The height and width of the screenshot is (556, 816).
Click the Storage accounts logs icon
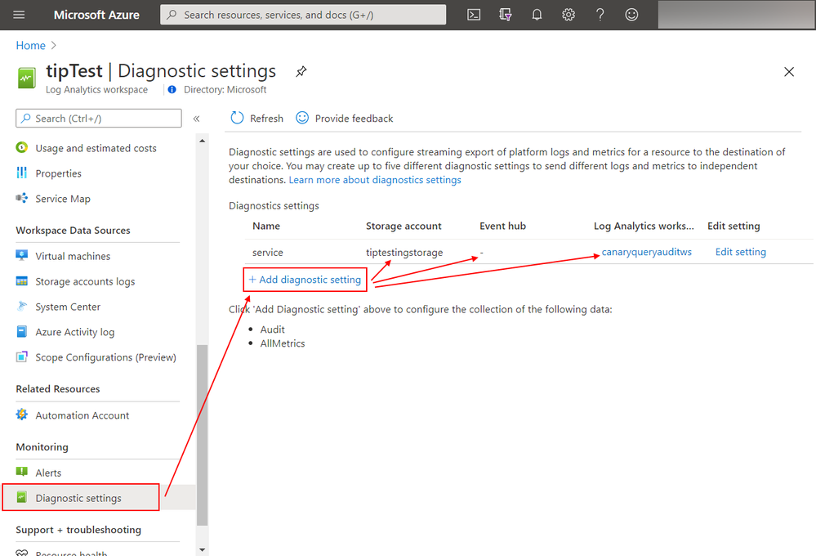point(22,281)
